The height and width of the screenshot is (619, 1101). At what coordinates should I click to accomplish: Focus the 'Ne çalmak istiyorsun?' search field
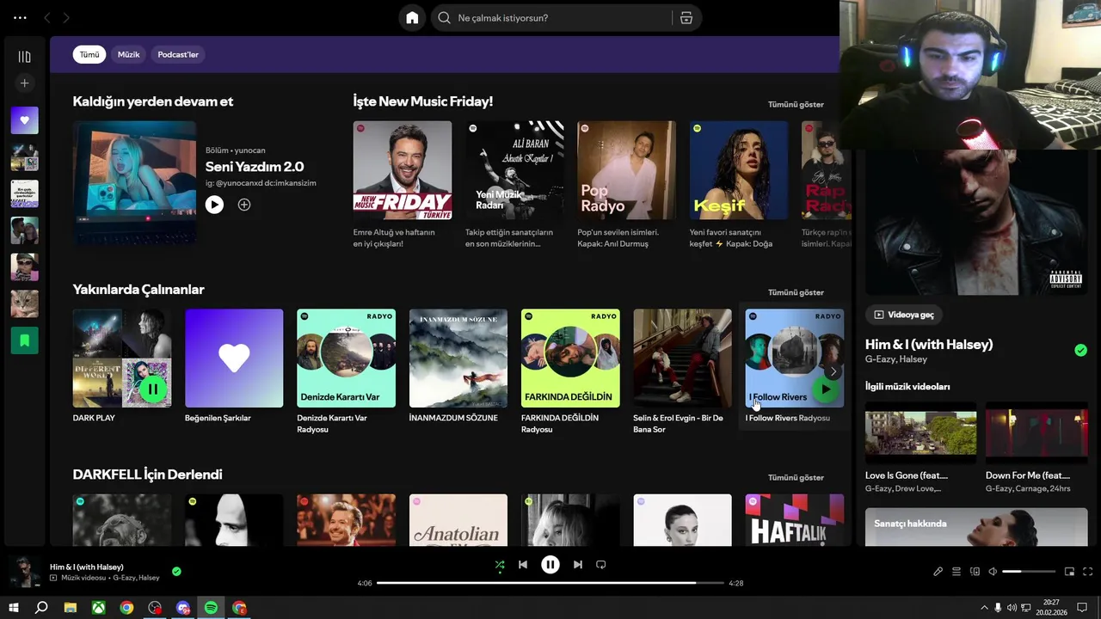tap(550, 17)
